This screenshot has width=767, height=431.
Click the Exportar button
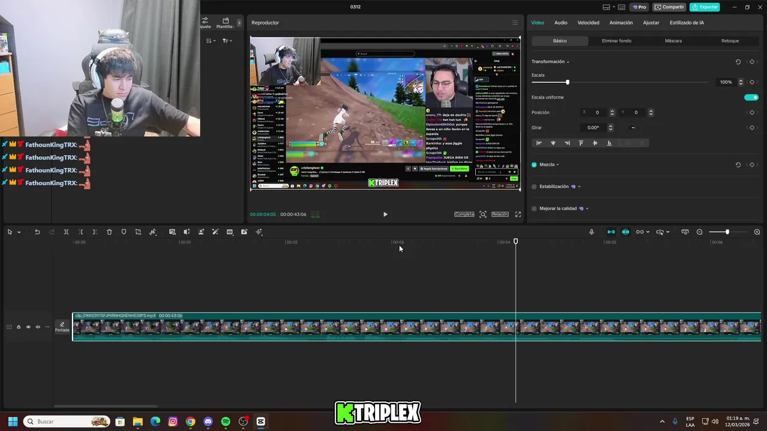coord(705,7)
